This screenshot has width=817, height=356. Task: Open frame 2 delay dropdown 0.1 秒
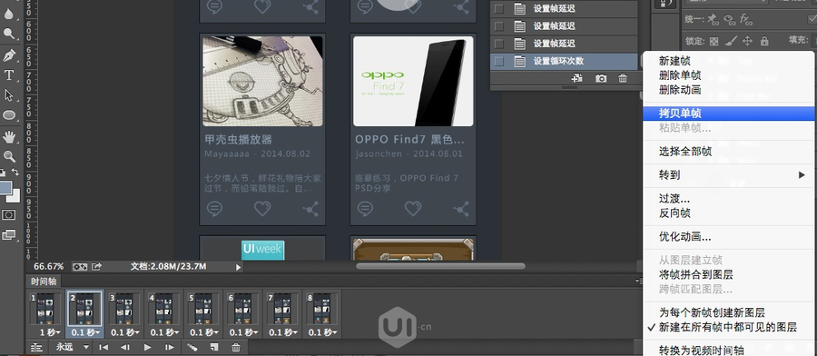(x=85, y=332)
